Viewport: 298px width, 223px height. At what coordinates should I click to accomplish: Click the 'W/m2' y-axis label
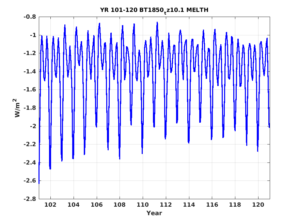(17, 108)
